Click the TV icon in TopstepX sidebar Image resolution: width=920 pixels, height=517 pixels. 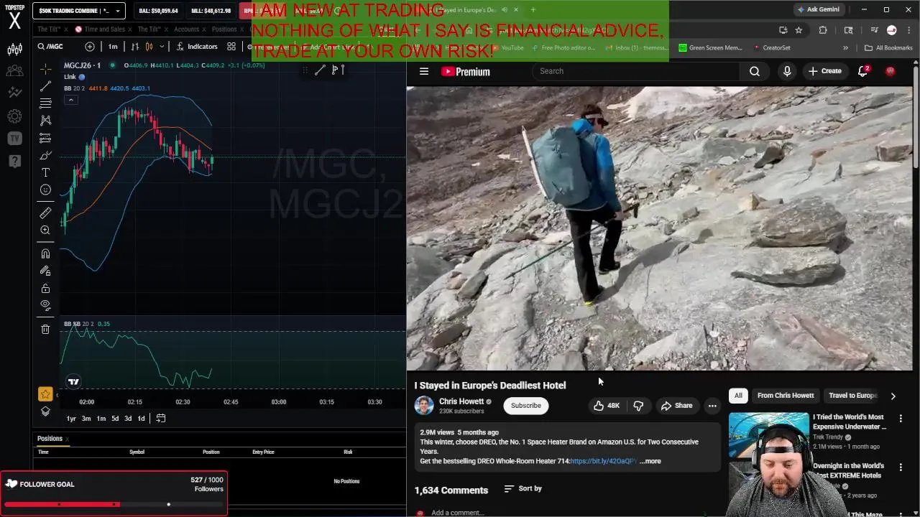[x=14, y=139]
